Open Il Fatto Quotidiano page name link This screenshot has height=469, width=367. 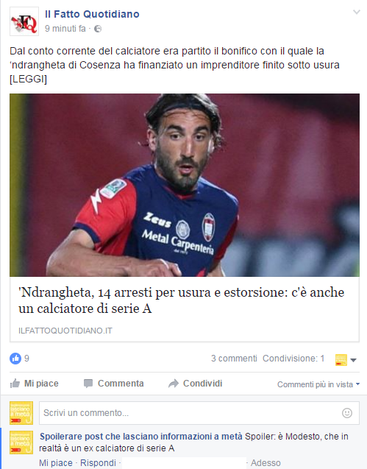(x=92, y=14)
